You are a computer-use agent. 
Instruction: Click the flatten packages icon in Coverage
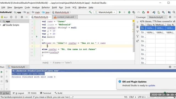[137, 27]
